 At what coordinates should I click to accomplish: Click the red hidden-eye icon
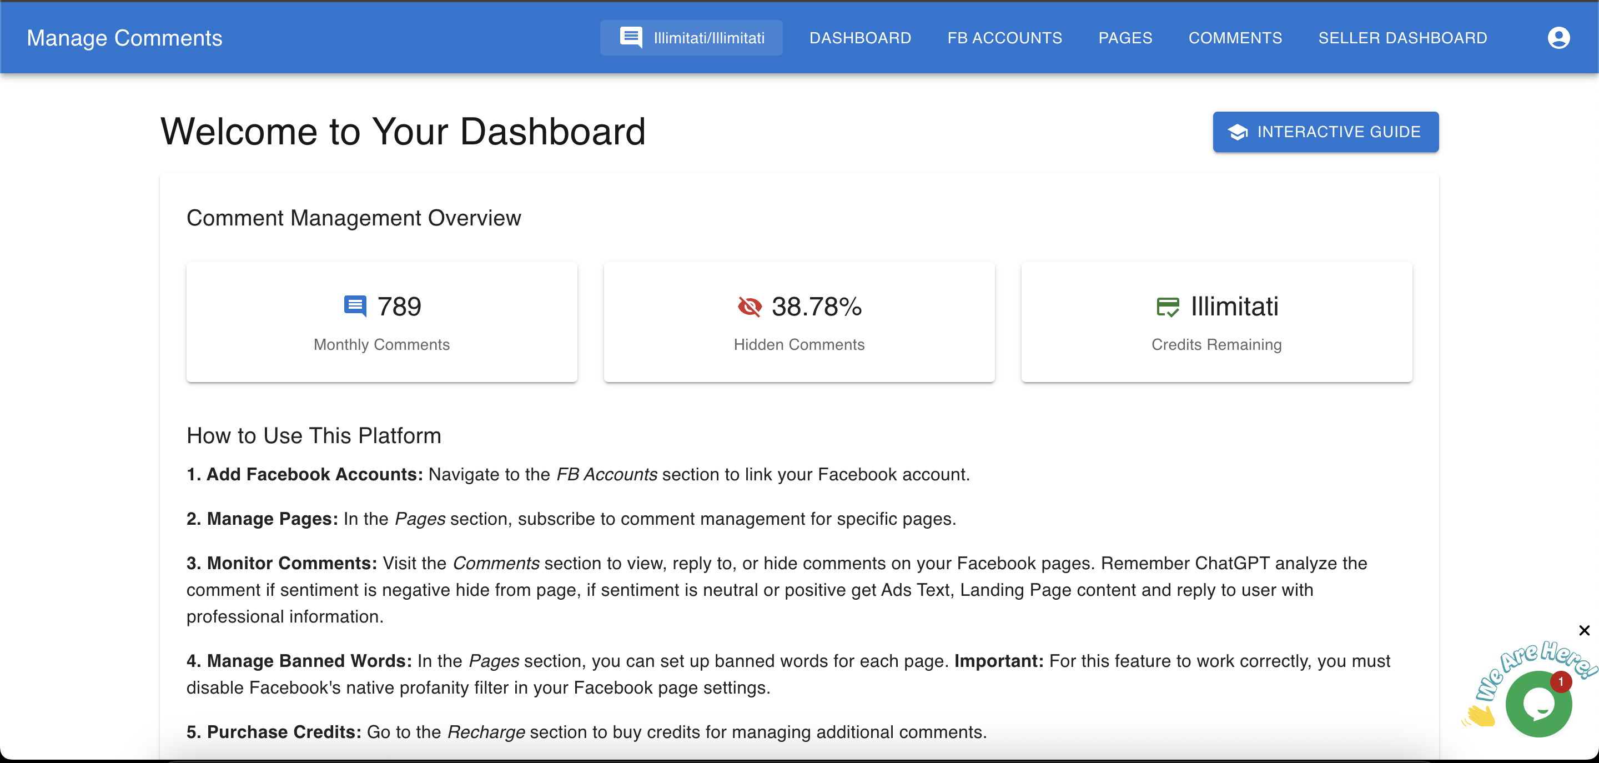749,306
